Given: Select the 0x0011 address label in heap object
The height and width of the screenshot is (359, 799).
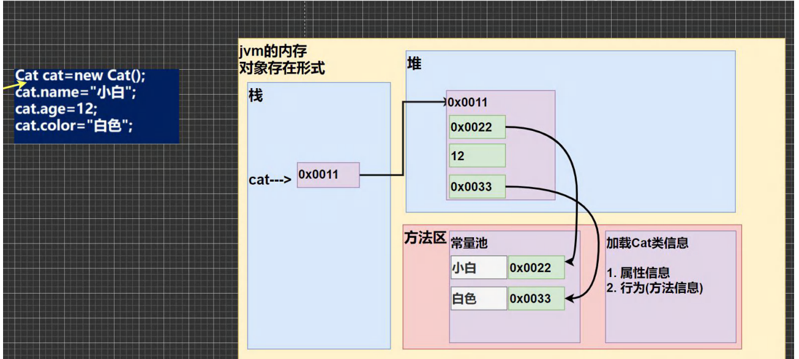Looking at the screenshot, I should click(468, 103).
